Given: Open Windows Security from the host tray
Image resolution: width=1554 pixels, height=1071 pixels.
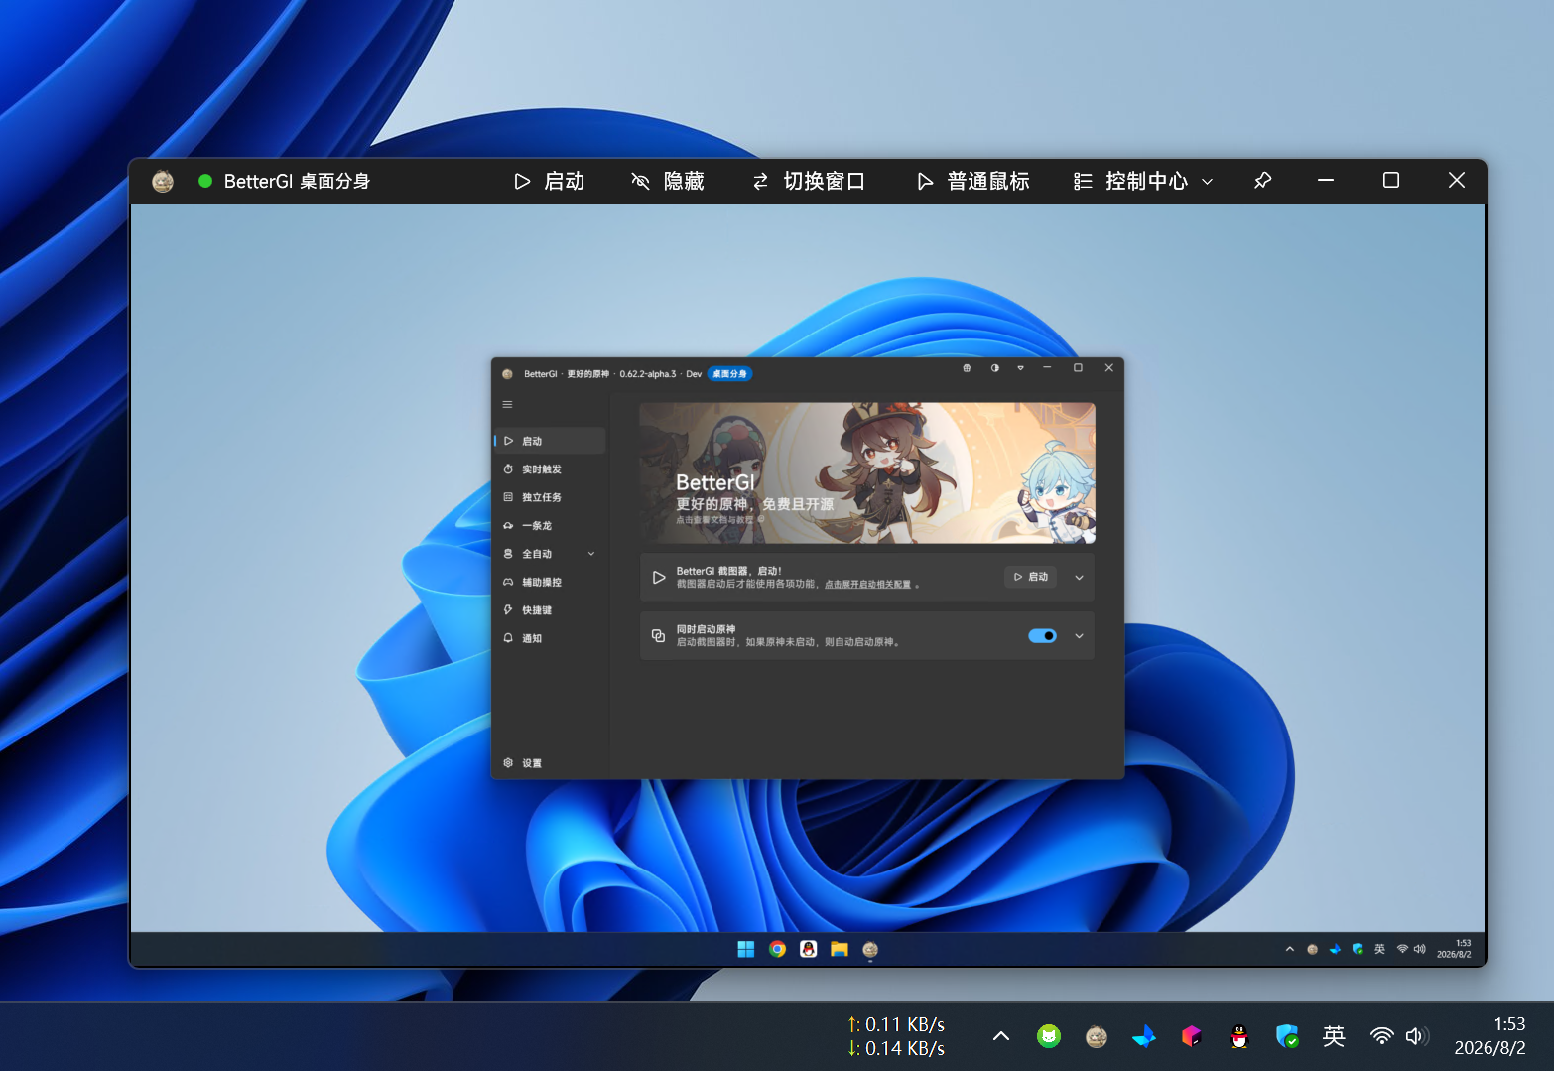Looking at the screenshot, I should 1287,1036.
